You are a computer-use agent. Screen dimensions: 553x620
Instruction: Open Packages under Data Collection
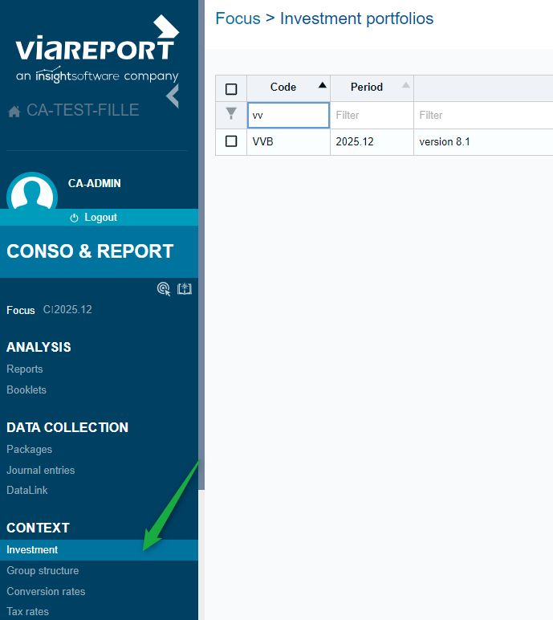tap(29, 449)
